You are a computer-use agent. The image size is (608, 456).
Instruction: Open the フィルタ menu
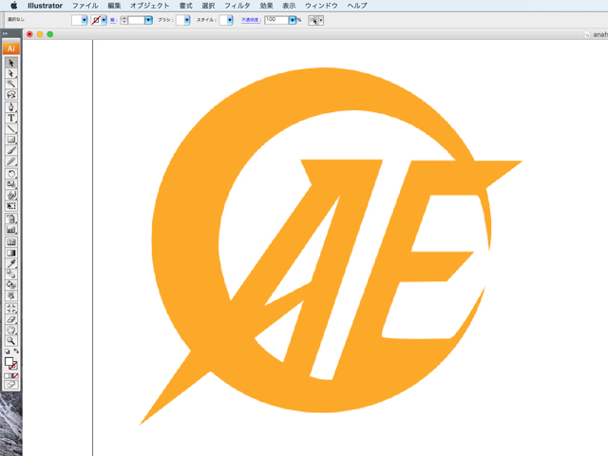point(237,6)
